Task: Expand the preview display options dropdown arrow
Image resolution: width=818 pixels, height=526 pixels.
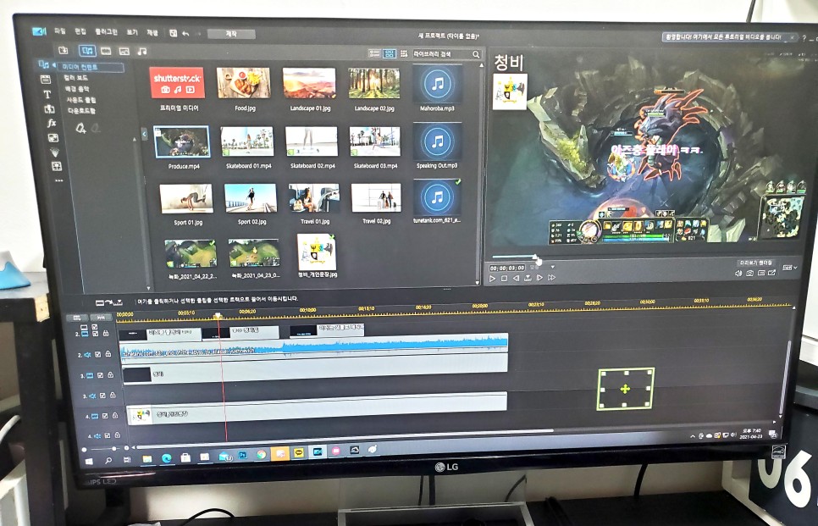Action: tap(795, 268)
